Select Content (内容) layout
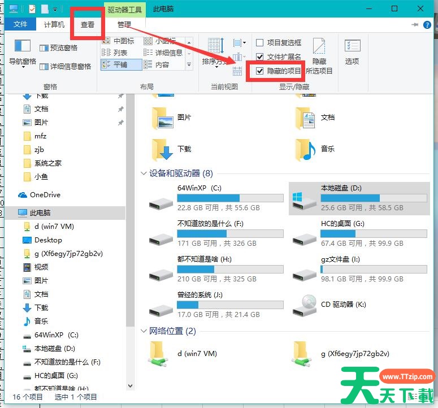The image size is (438, 408). [x=157, y=65]
